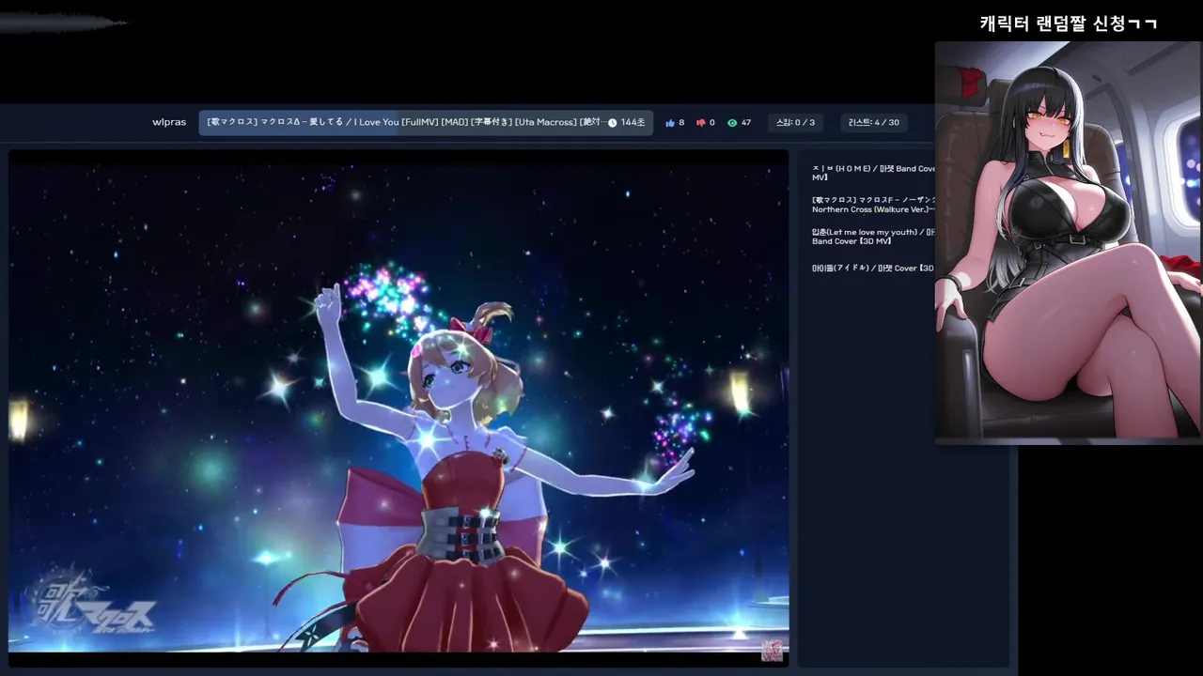Click the requester name wlpras
Image resolution: width=1203 pixels, height=676 pixels.
(169, 123)
